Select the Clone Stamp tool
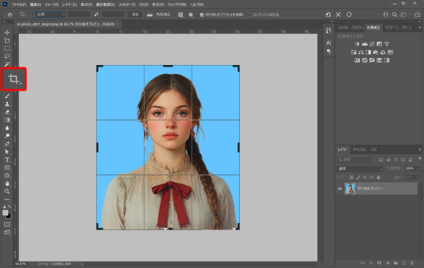424x268 pixels. click(7, 104)
